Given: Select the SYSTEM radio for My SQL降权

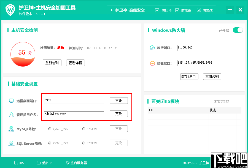Looking at the screenshot, I should (83, 129).
